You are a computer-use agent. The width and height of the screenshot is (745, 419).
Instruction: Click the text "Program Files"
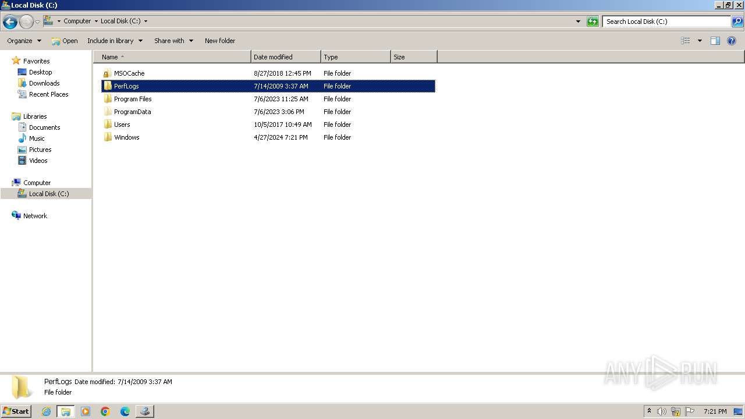[x=133, y=99]
